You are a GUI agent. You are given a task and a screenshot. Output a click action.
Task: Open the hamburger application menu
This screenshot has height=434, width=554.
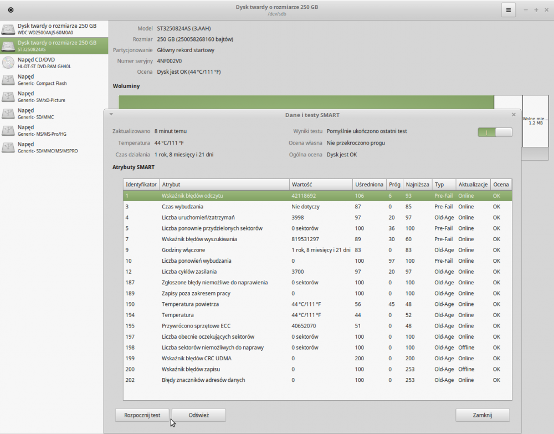coord(508,10)
